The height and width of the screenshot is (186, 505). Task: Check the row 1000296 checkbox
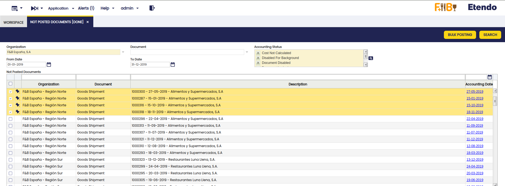[x=10, y=119]
